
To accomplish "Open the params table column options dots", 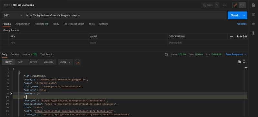I will click(231, 36).
